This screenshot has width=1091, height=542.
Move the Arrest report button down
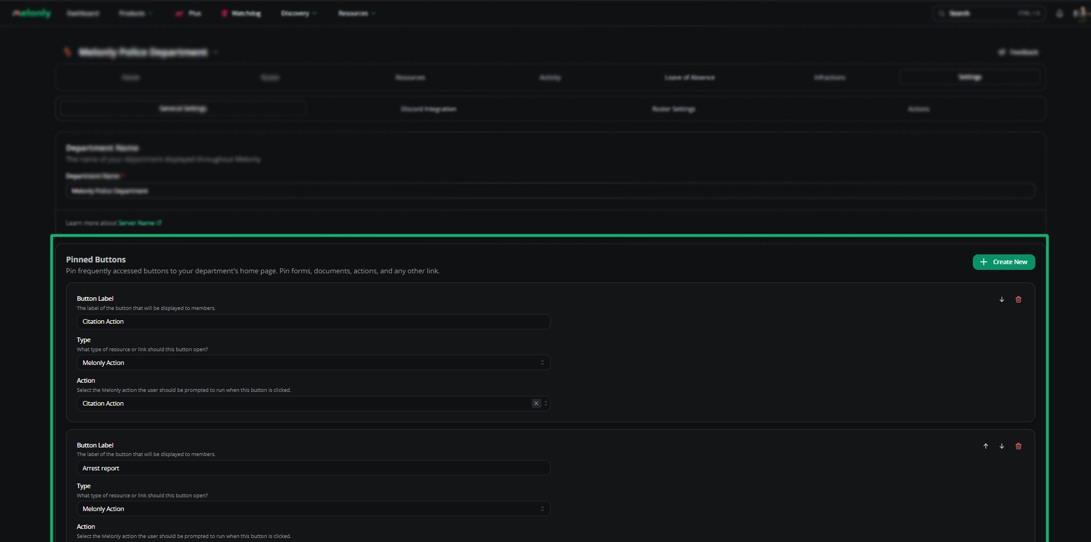coord(1002,446)
